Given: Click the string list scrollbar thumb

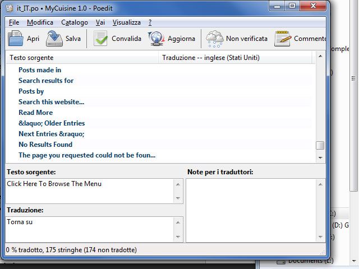Looking at the screenshot, I should pos(320,146).
